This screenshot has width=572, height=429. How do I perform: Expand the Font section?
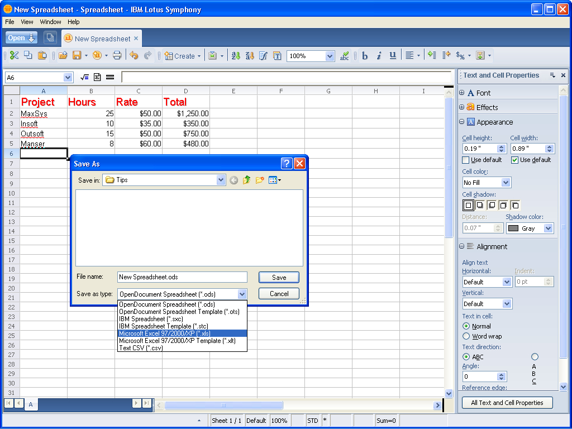(462, 93)
